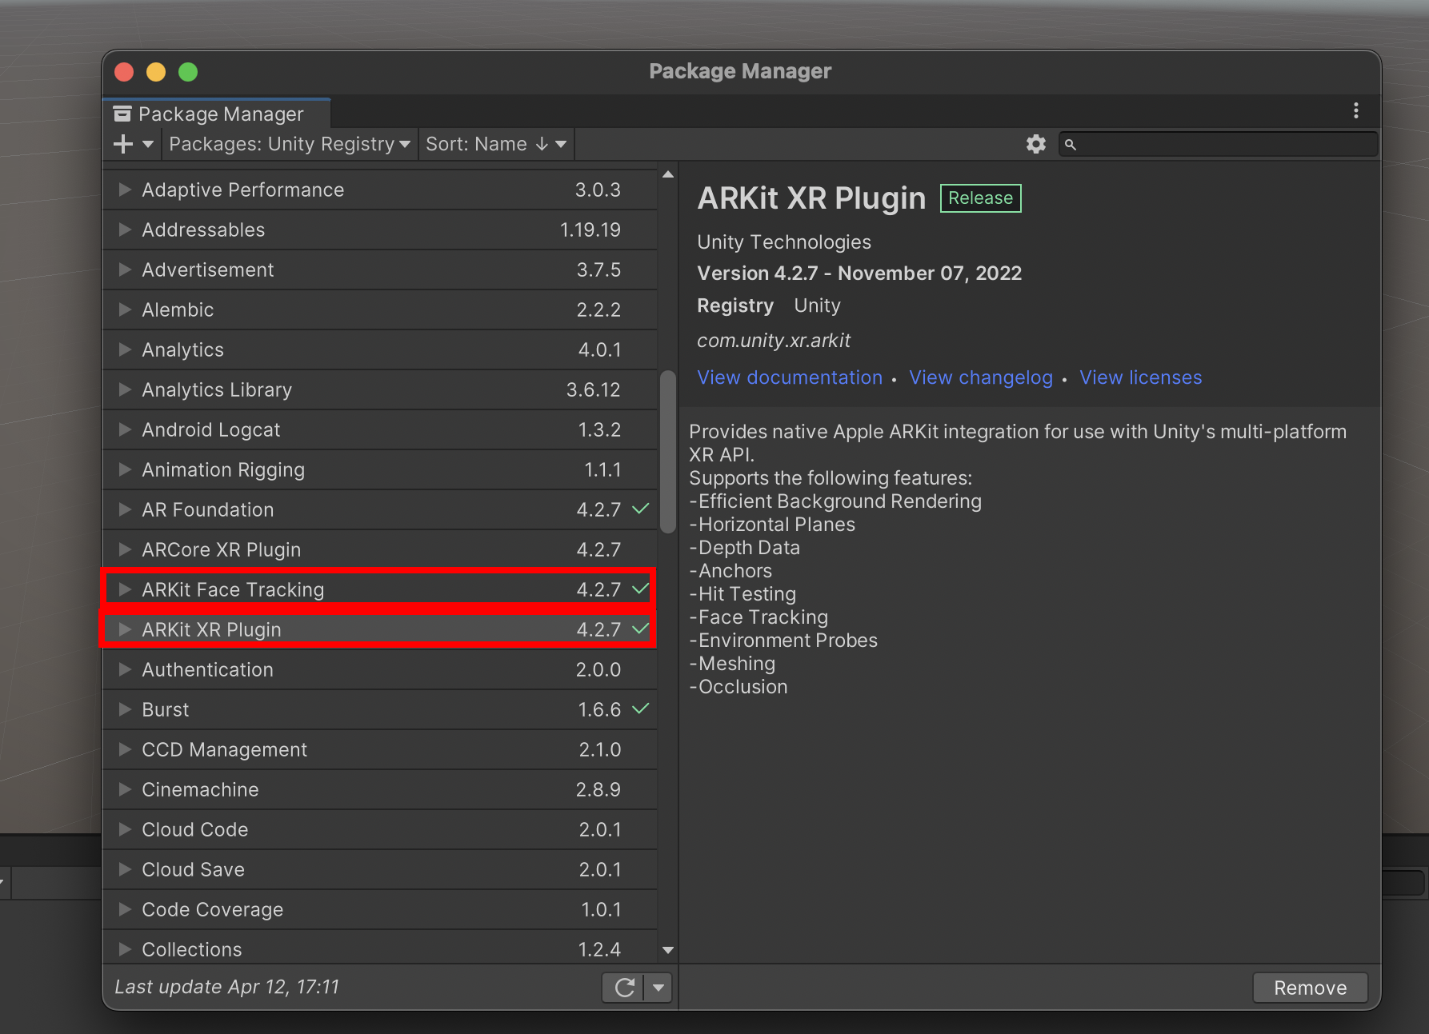This screenshot has height=1034, width=1429.
Task: Expand the CCD Management package arrow
Action: tap(125, 749)
